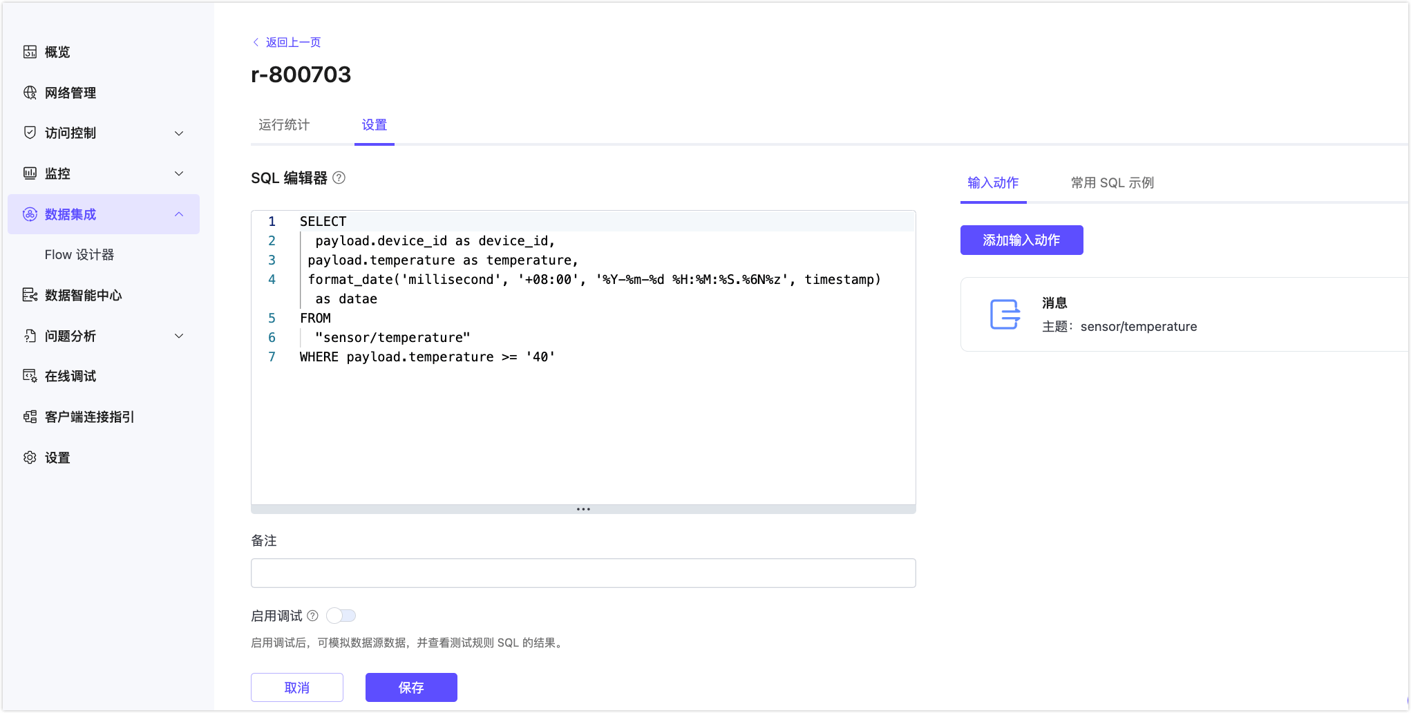Click the message icon on the 消息 card
Viewport: 1411px width, 713px height.
click(1005, 314)
